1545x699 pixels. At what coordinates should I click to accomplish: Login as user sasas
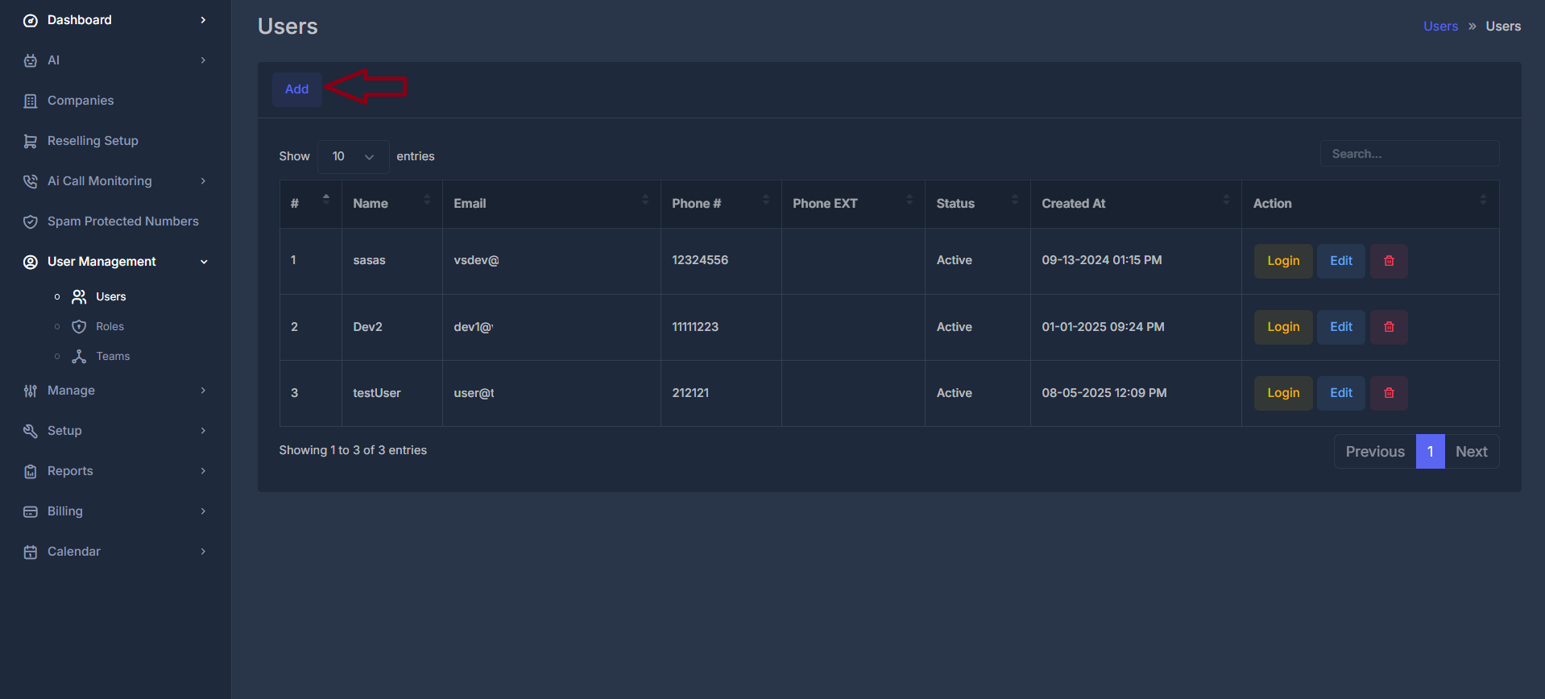coord(1283,261)
